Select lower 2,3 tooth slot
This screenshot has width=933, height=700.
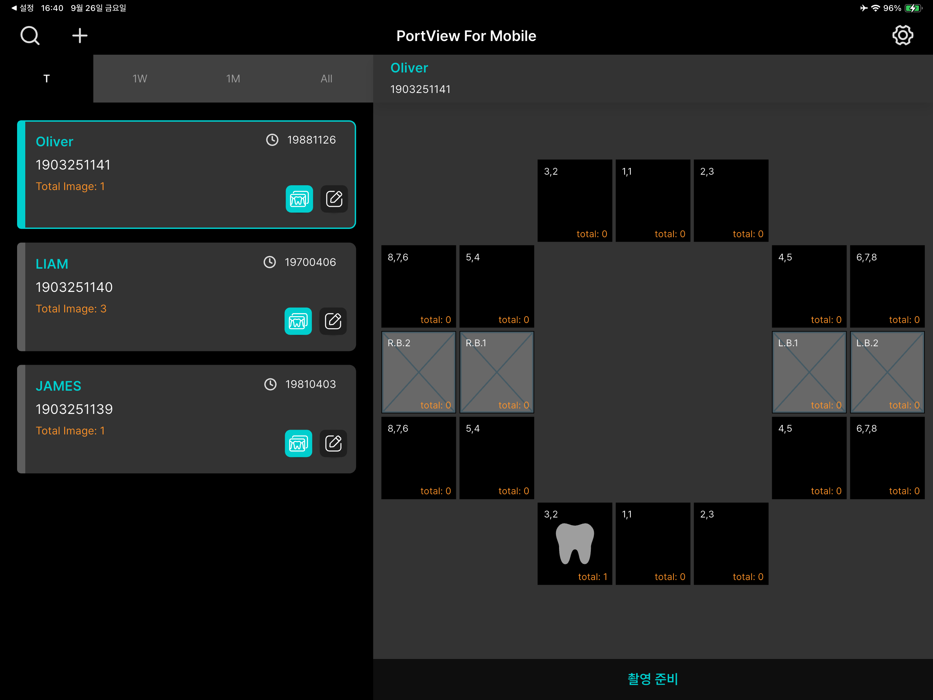[731, 544]
